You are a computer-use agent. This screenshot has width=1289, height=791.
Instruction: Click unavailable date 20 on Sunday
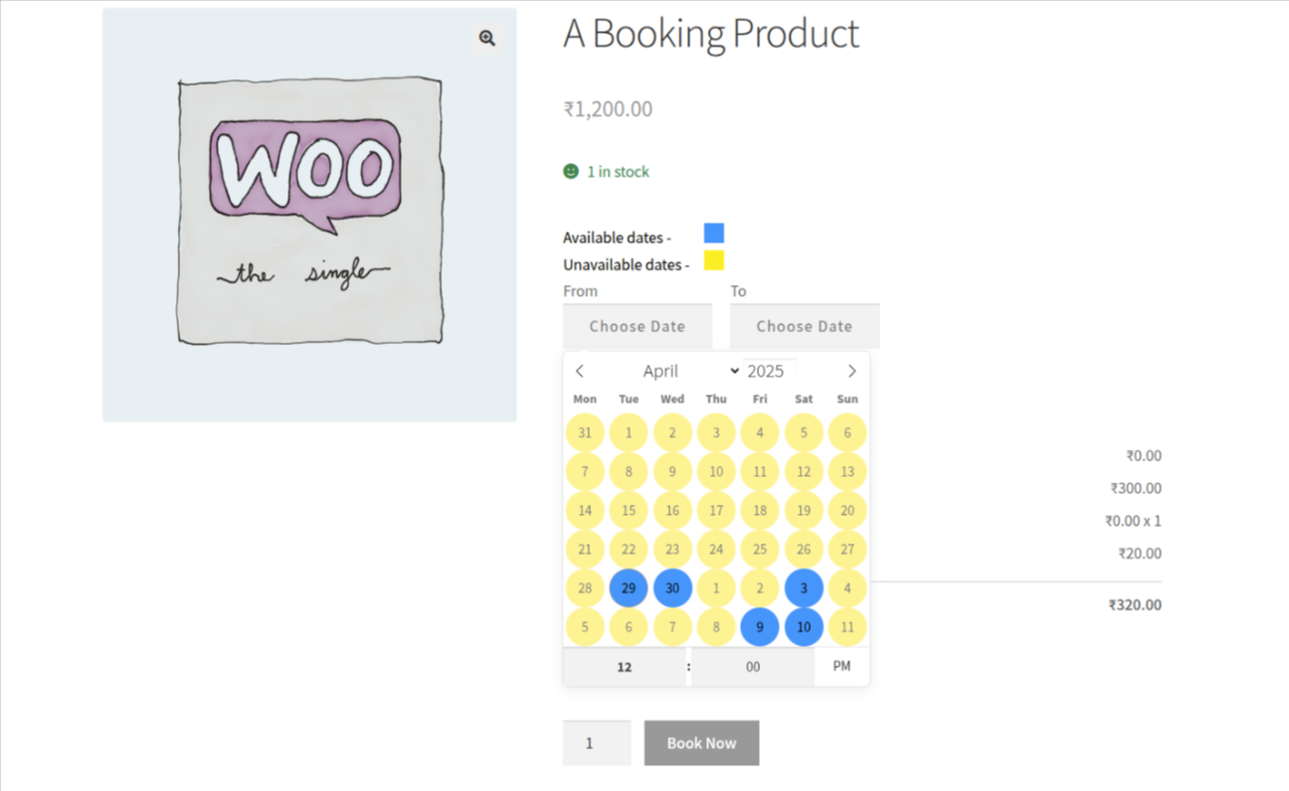point(847,511)
